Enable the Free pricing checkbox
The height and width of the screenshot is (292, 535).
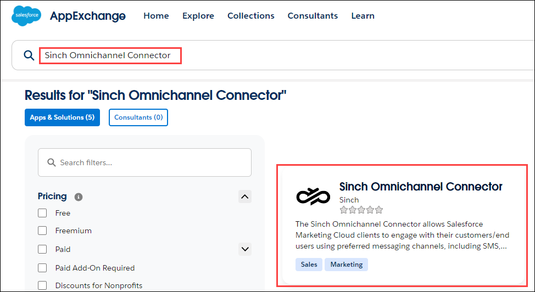[42, 213]
